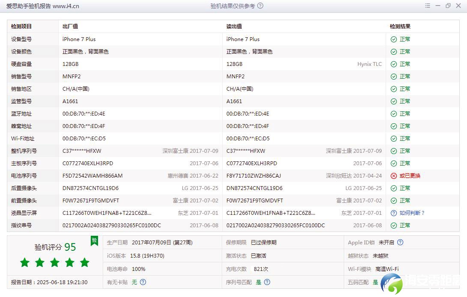Click the green 正常 checkmark for 设备型号 row
Image resolution: width=467 pixels, height=297 pixels.
pyautogui.click(x=394, y=39)
